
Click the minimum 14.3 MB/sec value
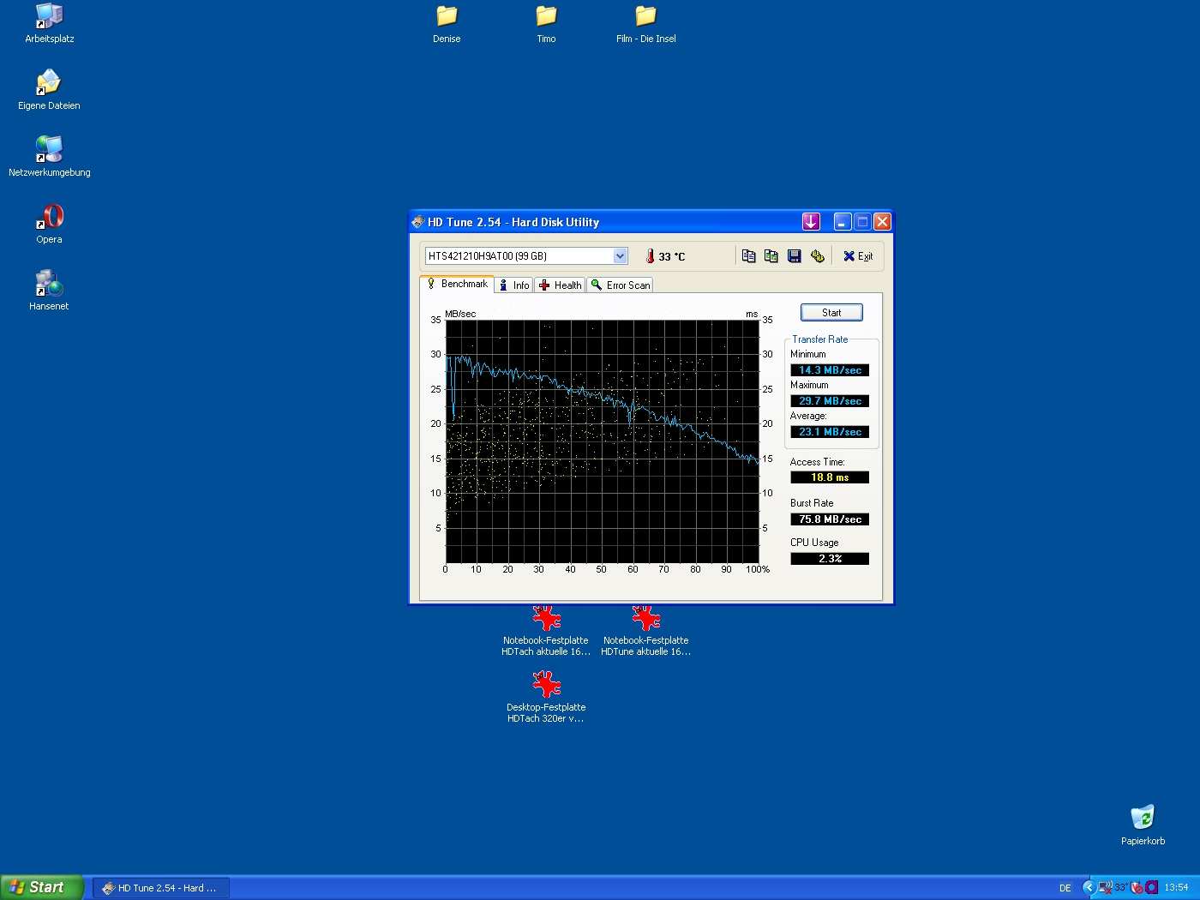pyautogui.click(x=830, y=370)
